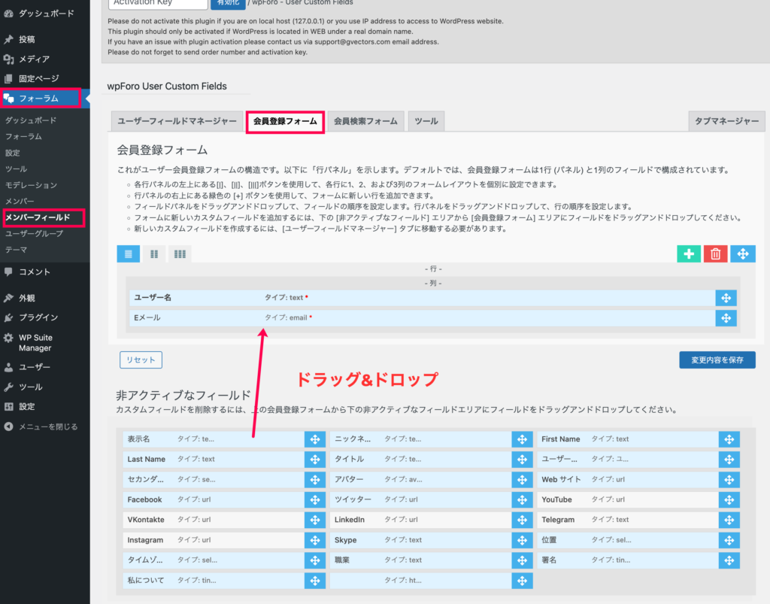Open メディア in the sidebar

(x=44, y=59)
